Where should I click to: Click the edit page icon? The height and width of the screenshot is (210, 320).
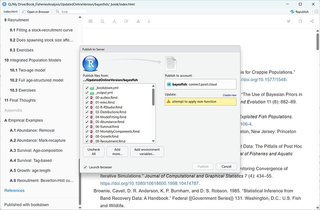point(127,21)
